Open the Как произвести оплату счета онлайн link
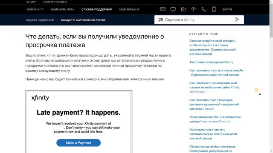This screenshot has height=153, width=273. coord(216,73)
